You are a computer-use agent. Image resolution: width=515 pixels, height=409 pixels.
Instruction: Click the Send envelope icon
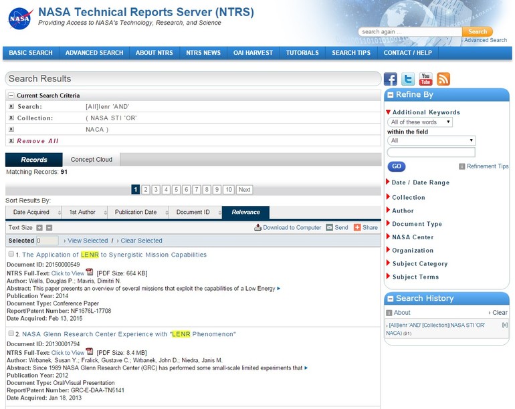pos(330,227)
